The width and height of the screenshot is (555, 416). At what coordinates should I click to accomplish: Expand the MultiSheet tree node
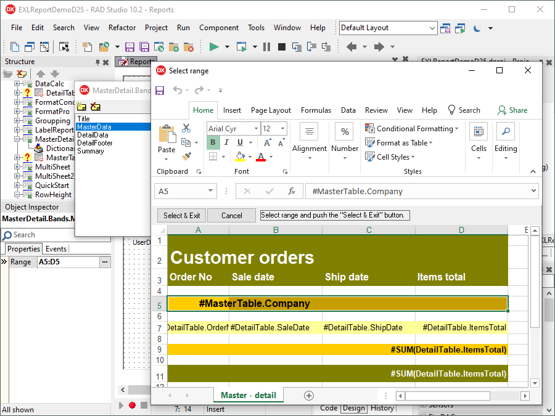click(17, 166)
